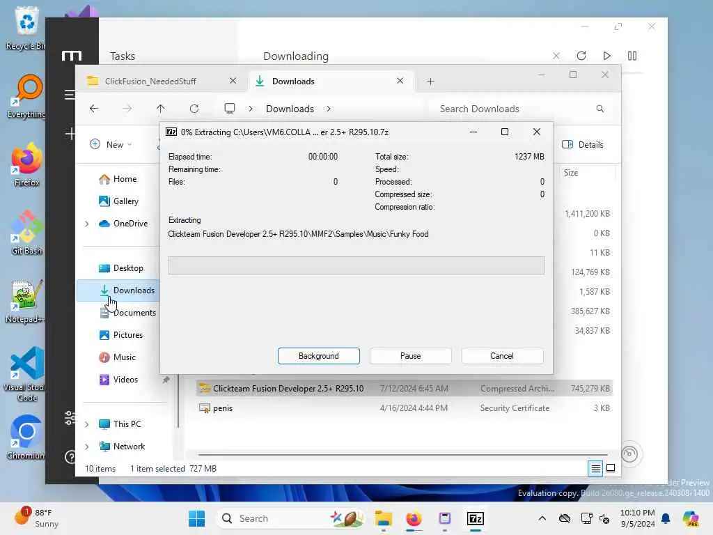This screenshot has width=713, height=535.
Task: Expand the Network tree node
Action: coord(86,447)
